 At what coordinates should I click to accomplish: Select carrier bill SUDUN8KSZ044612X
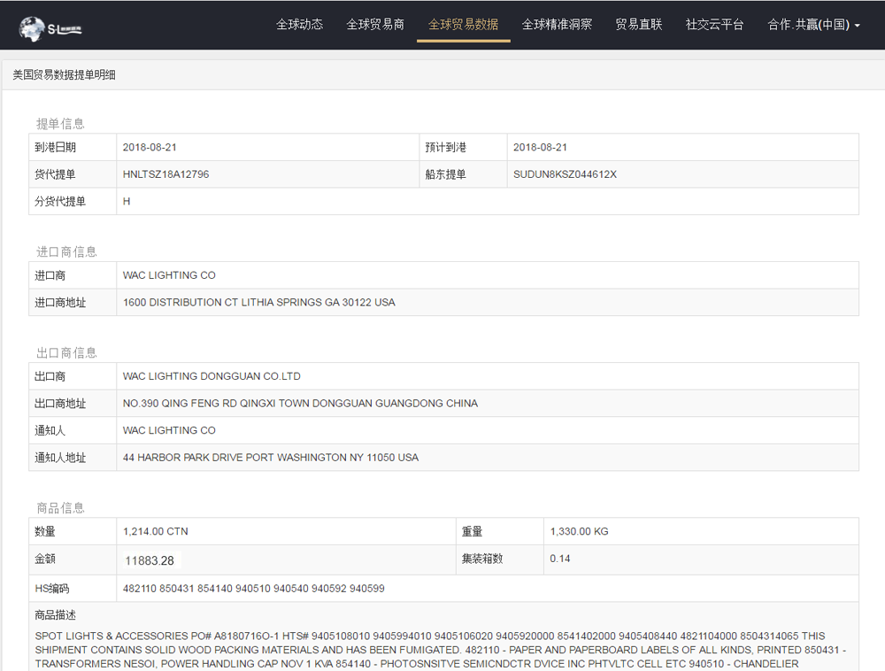coord(565,174)
